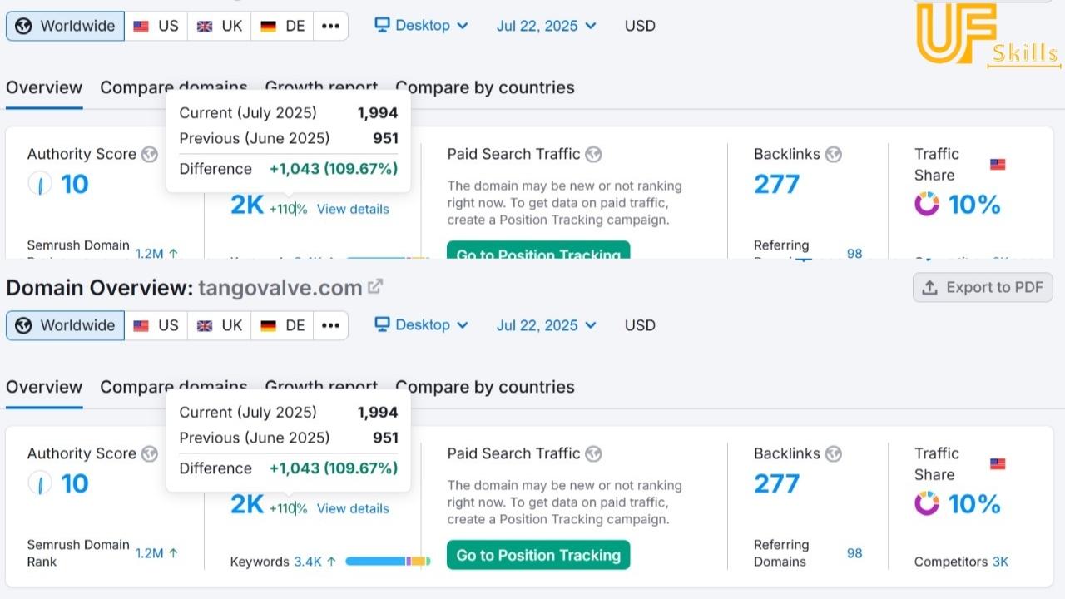Click tangovalve.com domain title
The width and height of the screenshot is (1065, 599).
(280, 288)
